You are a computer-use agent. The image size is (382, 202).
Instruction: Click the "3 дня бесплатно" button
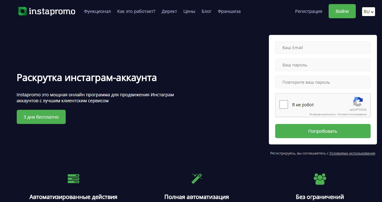pyautogui.click(x=41, y=117)
